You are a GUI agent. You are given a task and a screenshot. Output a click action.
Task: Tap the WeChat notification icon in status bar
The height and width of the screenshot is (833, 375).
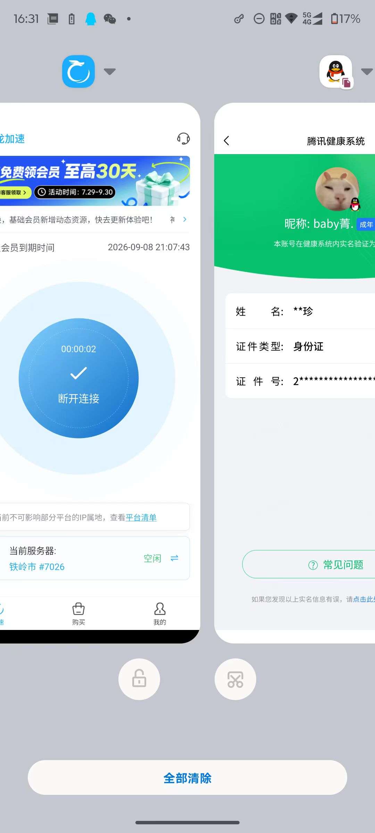tap(110, 19)
